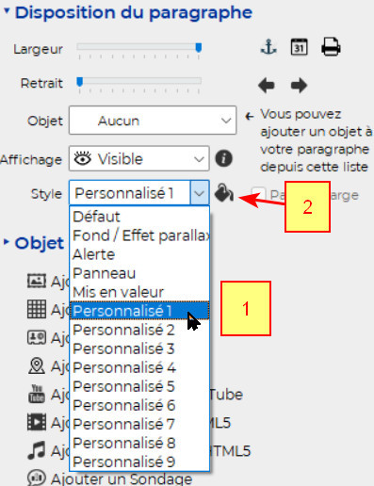
Task: Click the anchor icon
Action: pyautogui.click(x=268, y=47)
